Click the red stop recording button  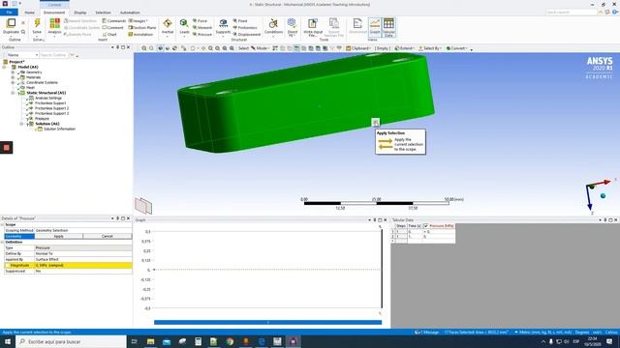[x=7, y=148]
